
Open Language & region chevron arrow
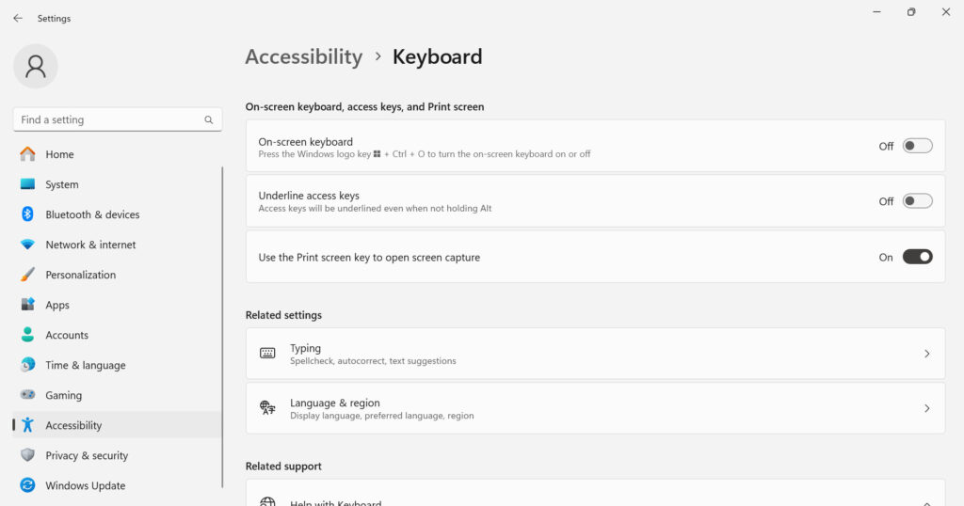click(x=926, y=408)
